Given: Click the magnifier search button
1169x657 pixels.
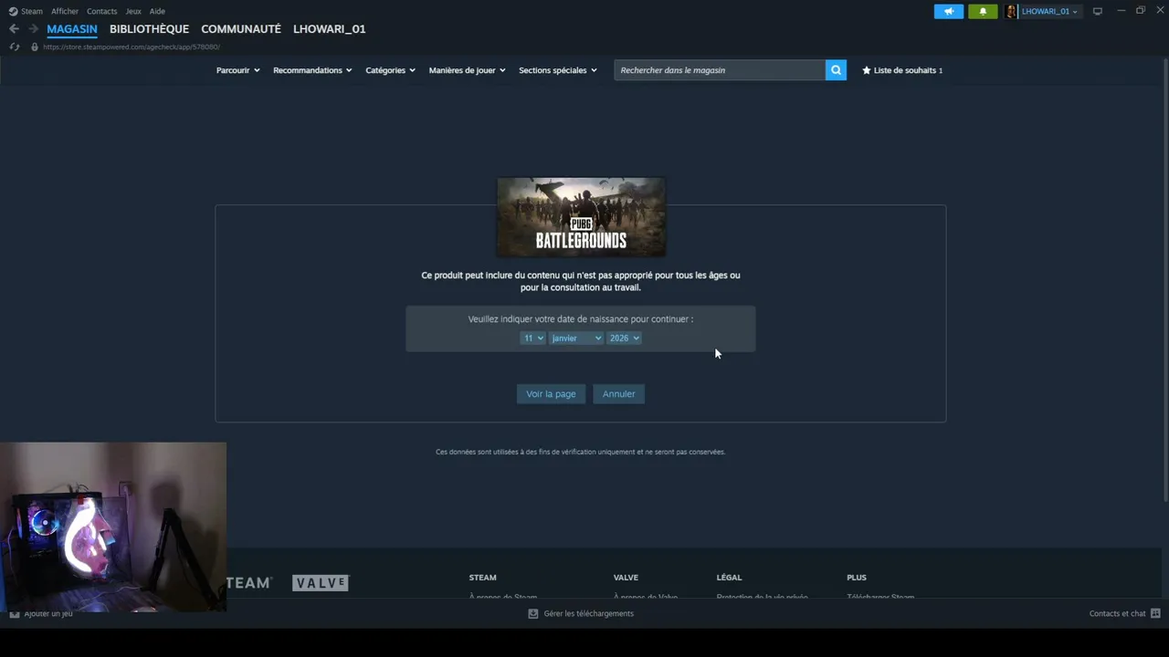Looking at the screenshot, I should click(836, 70).
